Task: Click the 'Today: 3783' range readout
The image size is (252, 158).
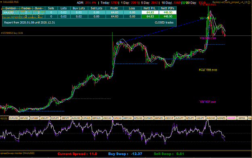Action: [109, 3]
